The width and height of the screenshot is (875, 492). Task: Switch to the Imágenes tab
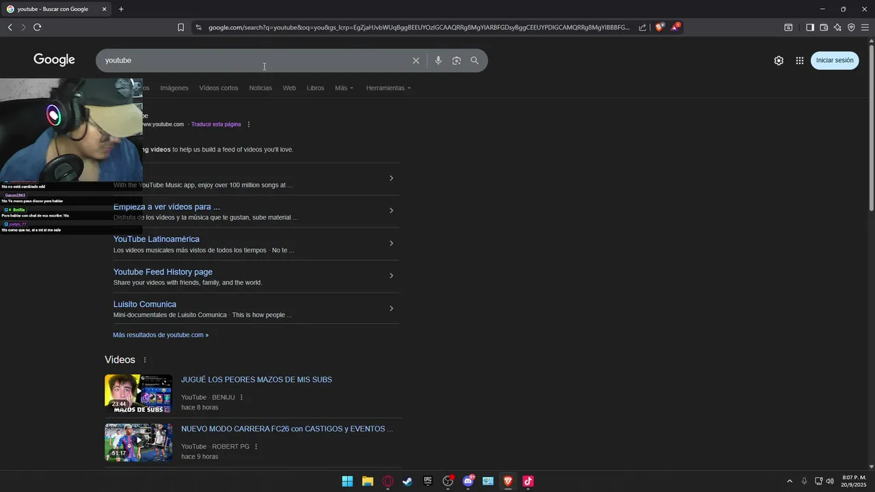174,88
